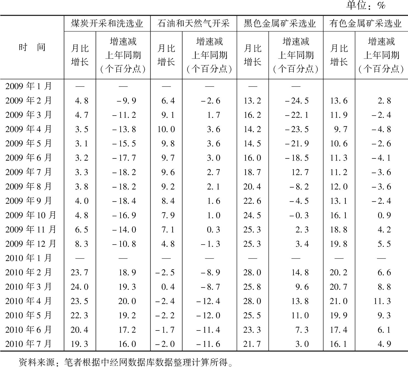Select the 2010年7月 row label
This screenshot has height=367, width=408.
(29, 344)
